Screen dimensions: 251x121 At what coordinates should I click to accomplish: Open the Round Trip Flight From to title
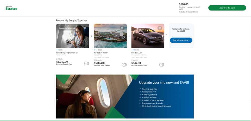point(67,53)
